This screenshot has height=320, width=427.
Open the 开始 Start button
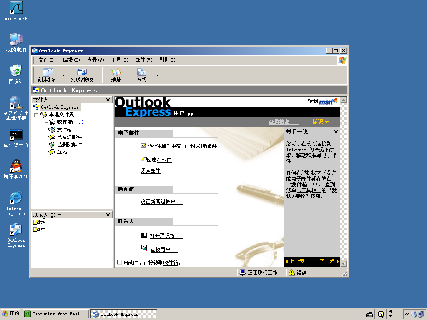(x=10, y=314)
